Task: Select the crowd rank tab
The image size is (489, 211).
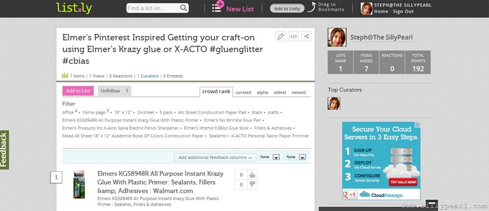Action: tap(216, 92)
